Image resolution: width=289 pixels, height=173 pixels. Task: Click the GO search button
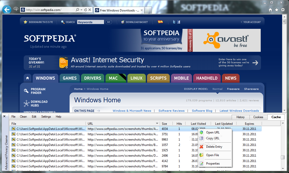point(109,22)
